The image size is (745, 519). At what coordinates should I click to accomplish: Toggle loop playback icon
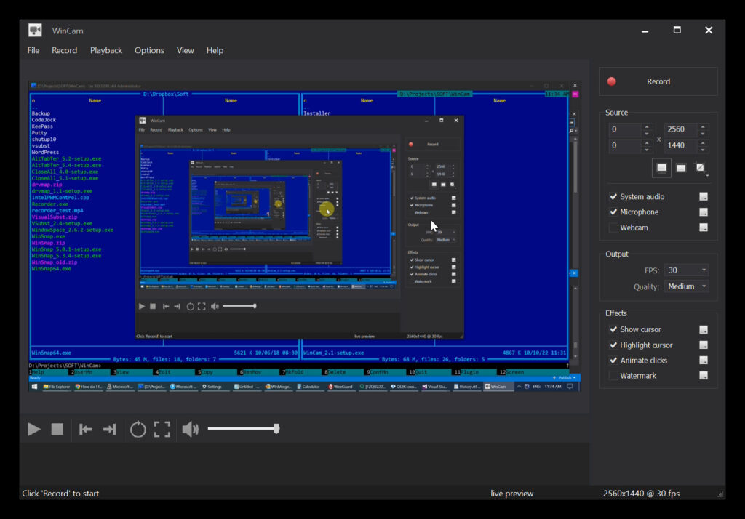pos(138,430)
